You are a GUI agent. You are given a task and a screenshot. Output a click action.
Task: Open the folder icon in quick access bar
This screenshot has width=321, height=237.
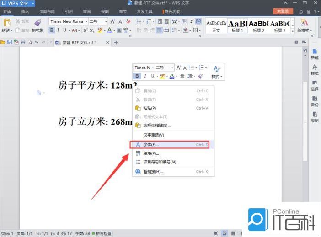[x=3, y=42]
